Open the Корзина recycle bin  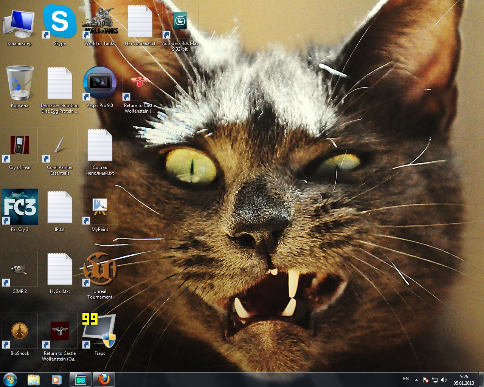click(20, 84)
